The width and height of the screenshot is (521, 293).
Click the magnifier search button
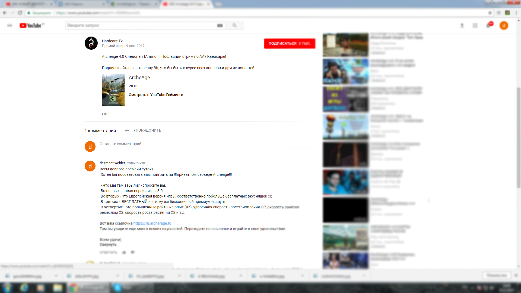(234, 26)
